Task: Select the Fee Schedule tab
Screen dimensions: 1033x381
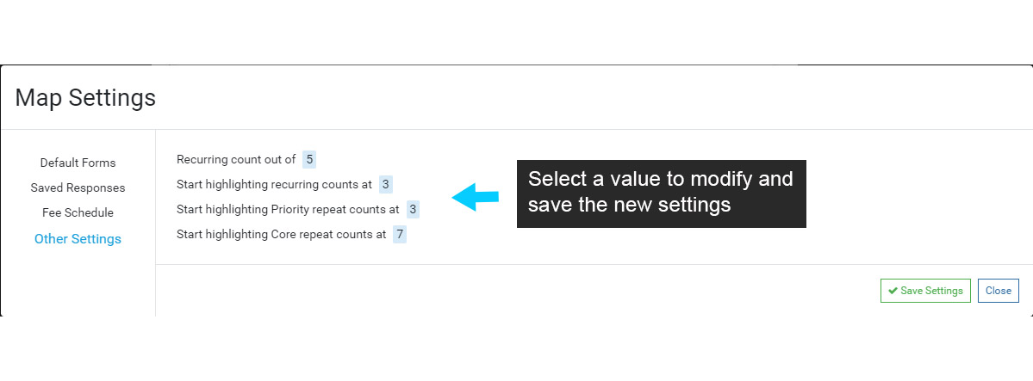Action: 78,212
